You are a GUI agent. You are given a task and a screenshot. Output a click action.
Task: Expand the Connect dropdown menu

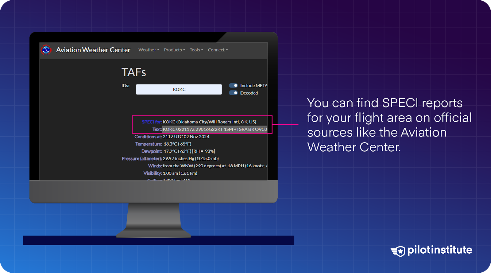(x=218, y=50)
